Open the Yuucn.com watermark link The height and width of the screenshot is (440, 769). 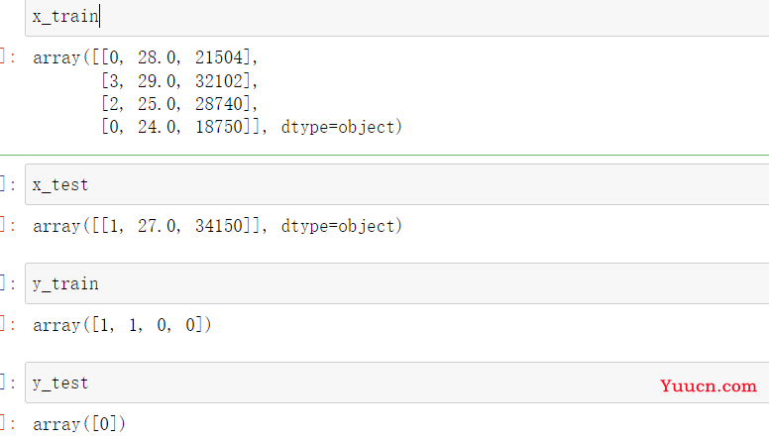tap(709, 386)
